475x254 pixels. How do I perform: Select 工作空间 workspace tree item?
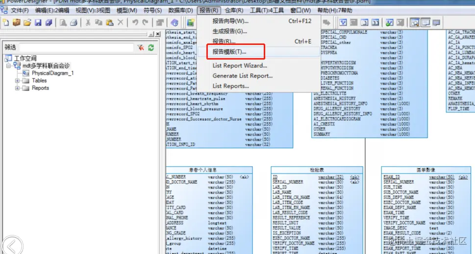coord(25,58)
